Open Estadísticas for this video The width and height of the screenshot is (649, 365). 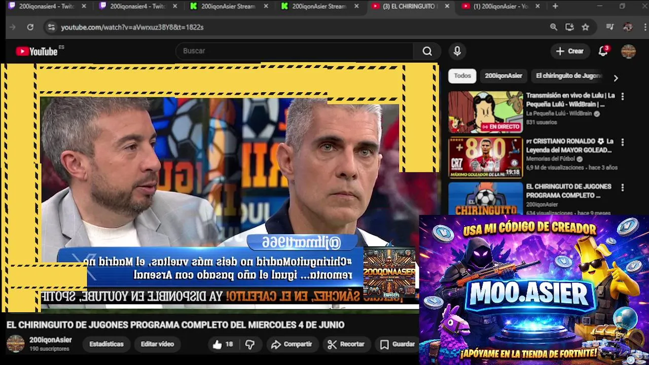pos(106,344)
